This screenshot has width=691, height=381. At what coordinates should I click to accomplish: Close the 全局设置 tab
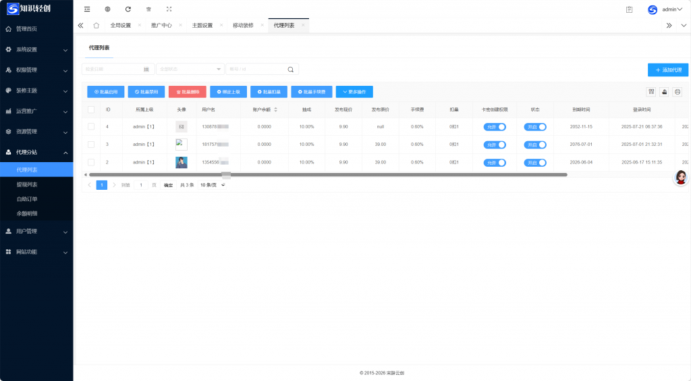(140, 25)
